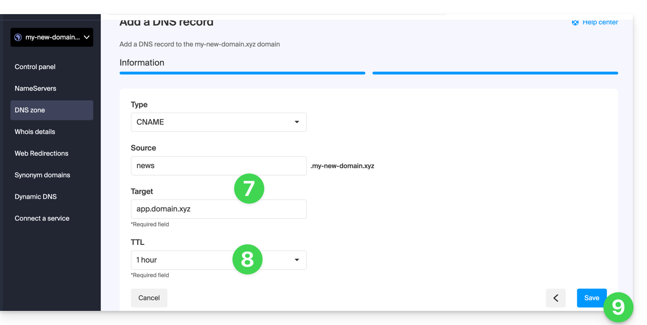Click the globe icon beside the domain name
Image resolution: width=647 pixels, height=325 pixels.
click(18, 37)
